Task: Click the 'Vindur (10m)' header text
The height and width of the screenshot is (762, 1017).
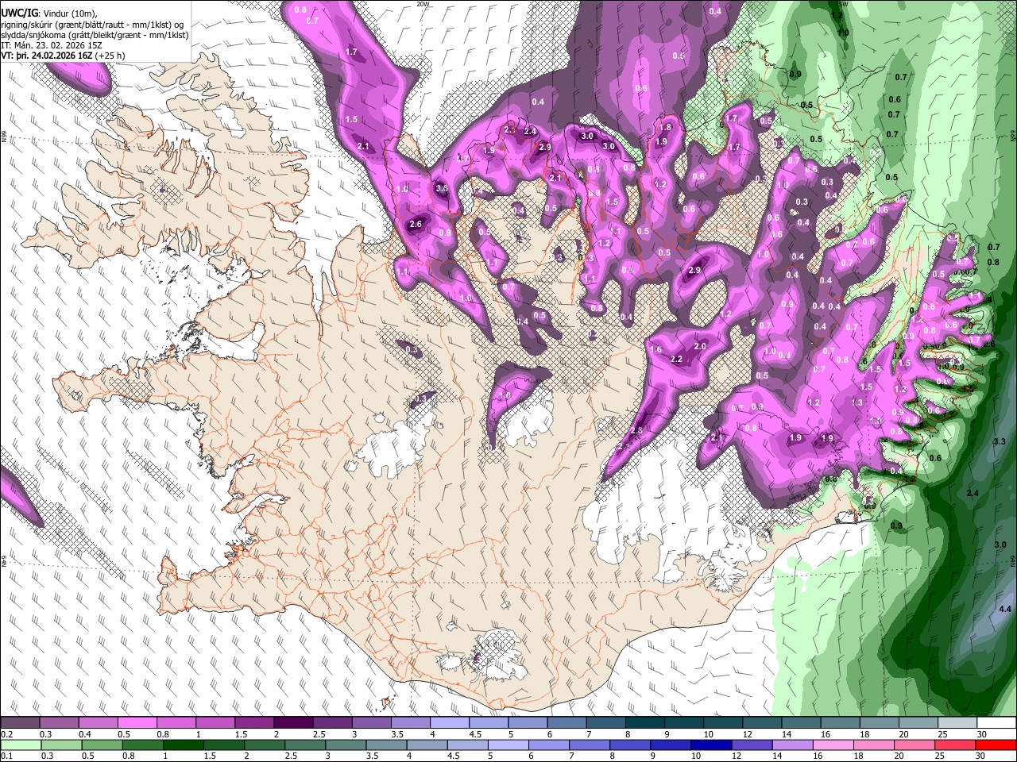Action: pos(70,13)
